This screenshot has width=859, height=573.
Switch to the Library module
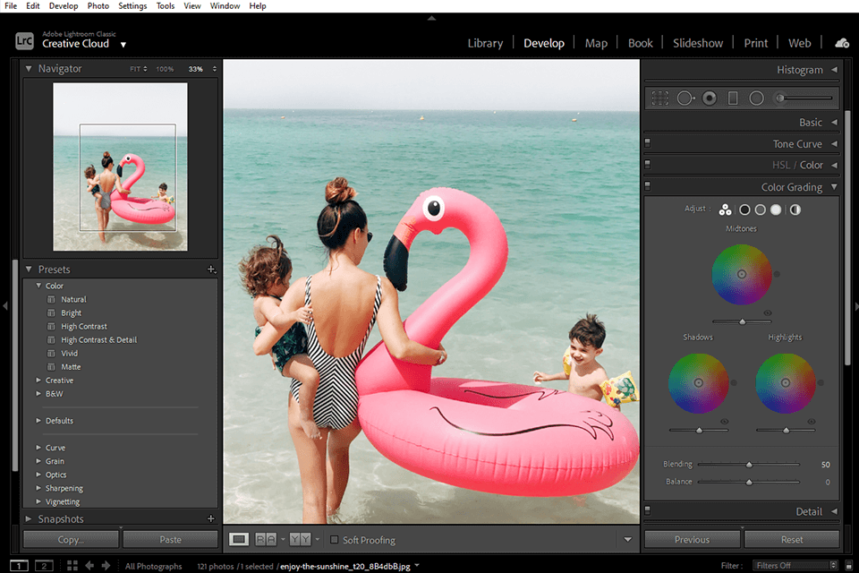485,43
